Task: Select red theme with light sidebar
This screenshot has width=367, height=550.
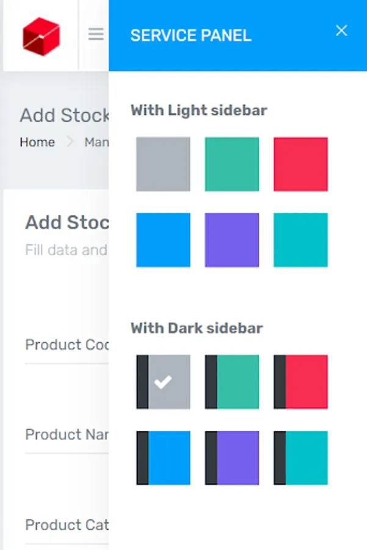Action: 300,164
